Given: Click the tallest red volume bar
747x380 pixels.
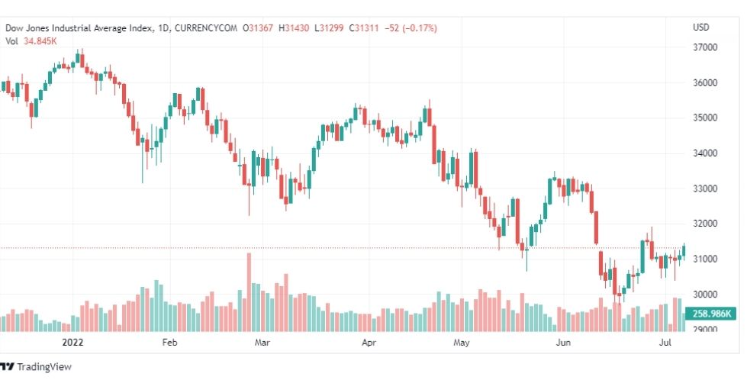Looking at the screenshot, I should coord(249,292).
